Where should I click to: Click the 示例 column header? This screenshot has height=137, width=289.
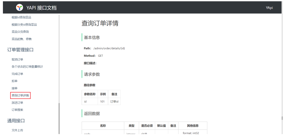(x=103, y=94)
